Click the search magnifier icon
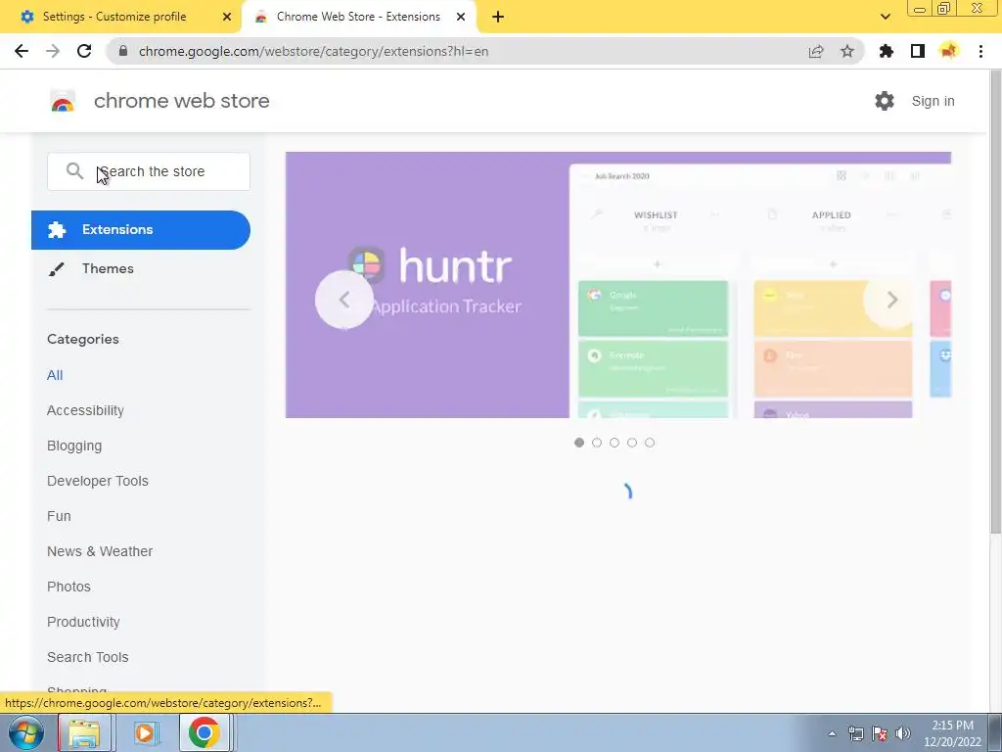The height and width of the screenshot is (752, 1002). point(74,170)
